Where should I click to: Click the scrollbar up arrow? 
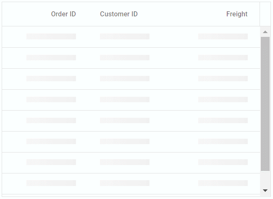click(265, 32)
